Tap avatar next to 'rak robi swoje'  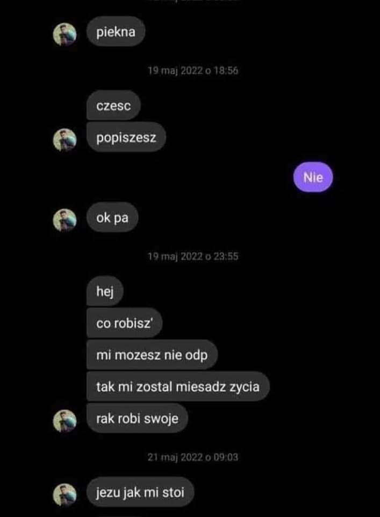coord(65,421)
